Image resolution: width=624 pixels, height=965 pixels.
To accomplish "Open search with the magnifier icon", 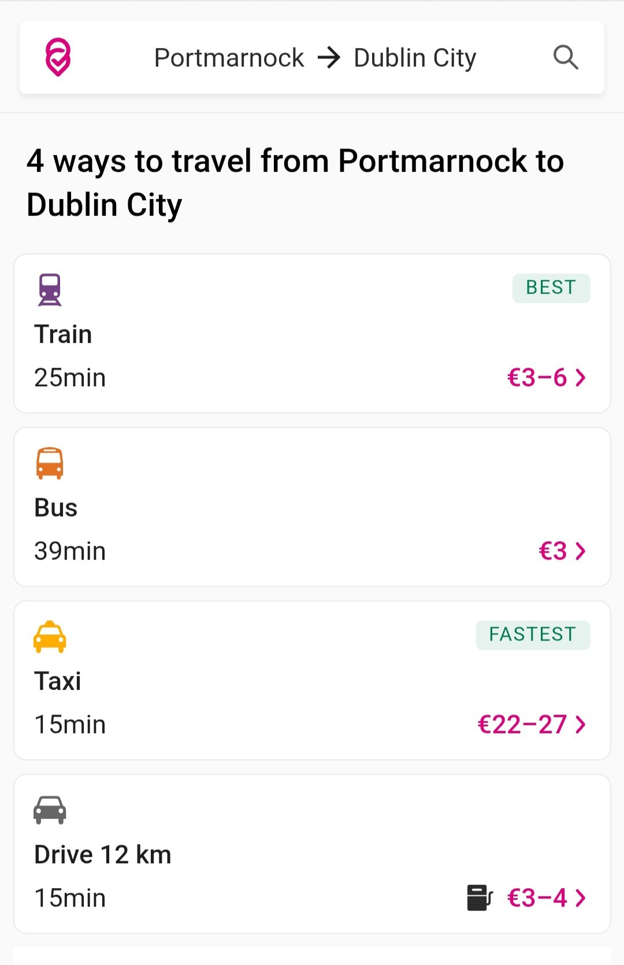I will pos(566,57).
